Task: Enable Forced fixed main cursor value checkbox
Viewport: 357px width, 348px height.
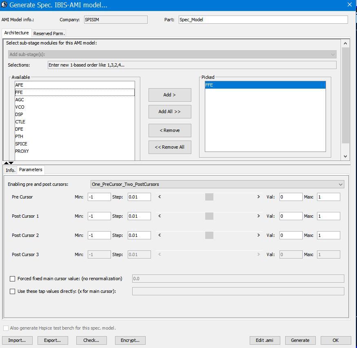Action: [12, 279]
